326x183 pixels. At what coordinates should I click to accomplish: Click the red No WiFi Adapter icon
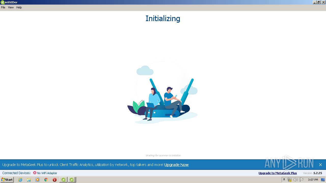pyautogui.click(x=35, y=173)
